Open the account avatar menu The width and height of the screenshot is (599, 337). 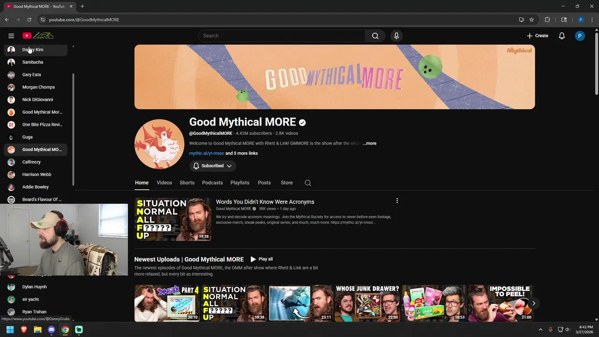coord(580,36)
